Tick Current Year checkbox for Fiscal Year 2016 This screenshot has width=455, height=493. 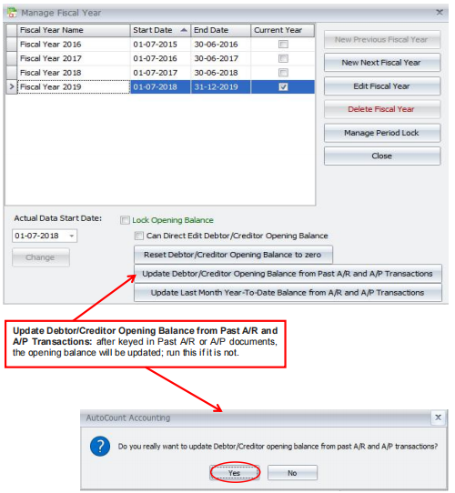tap(283, 45)
